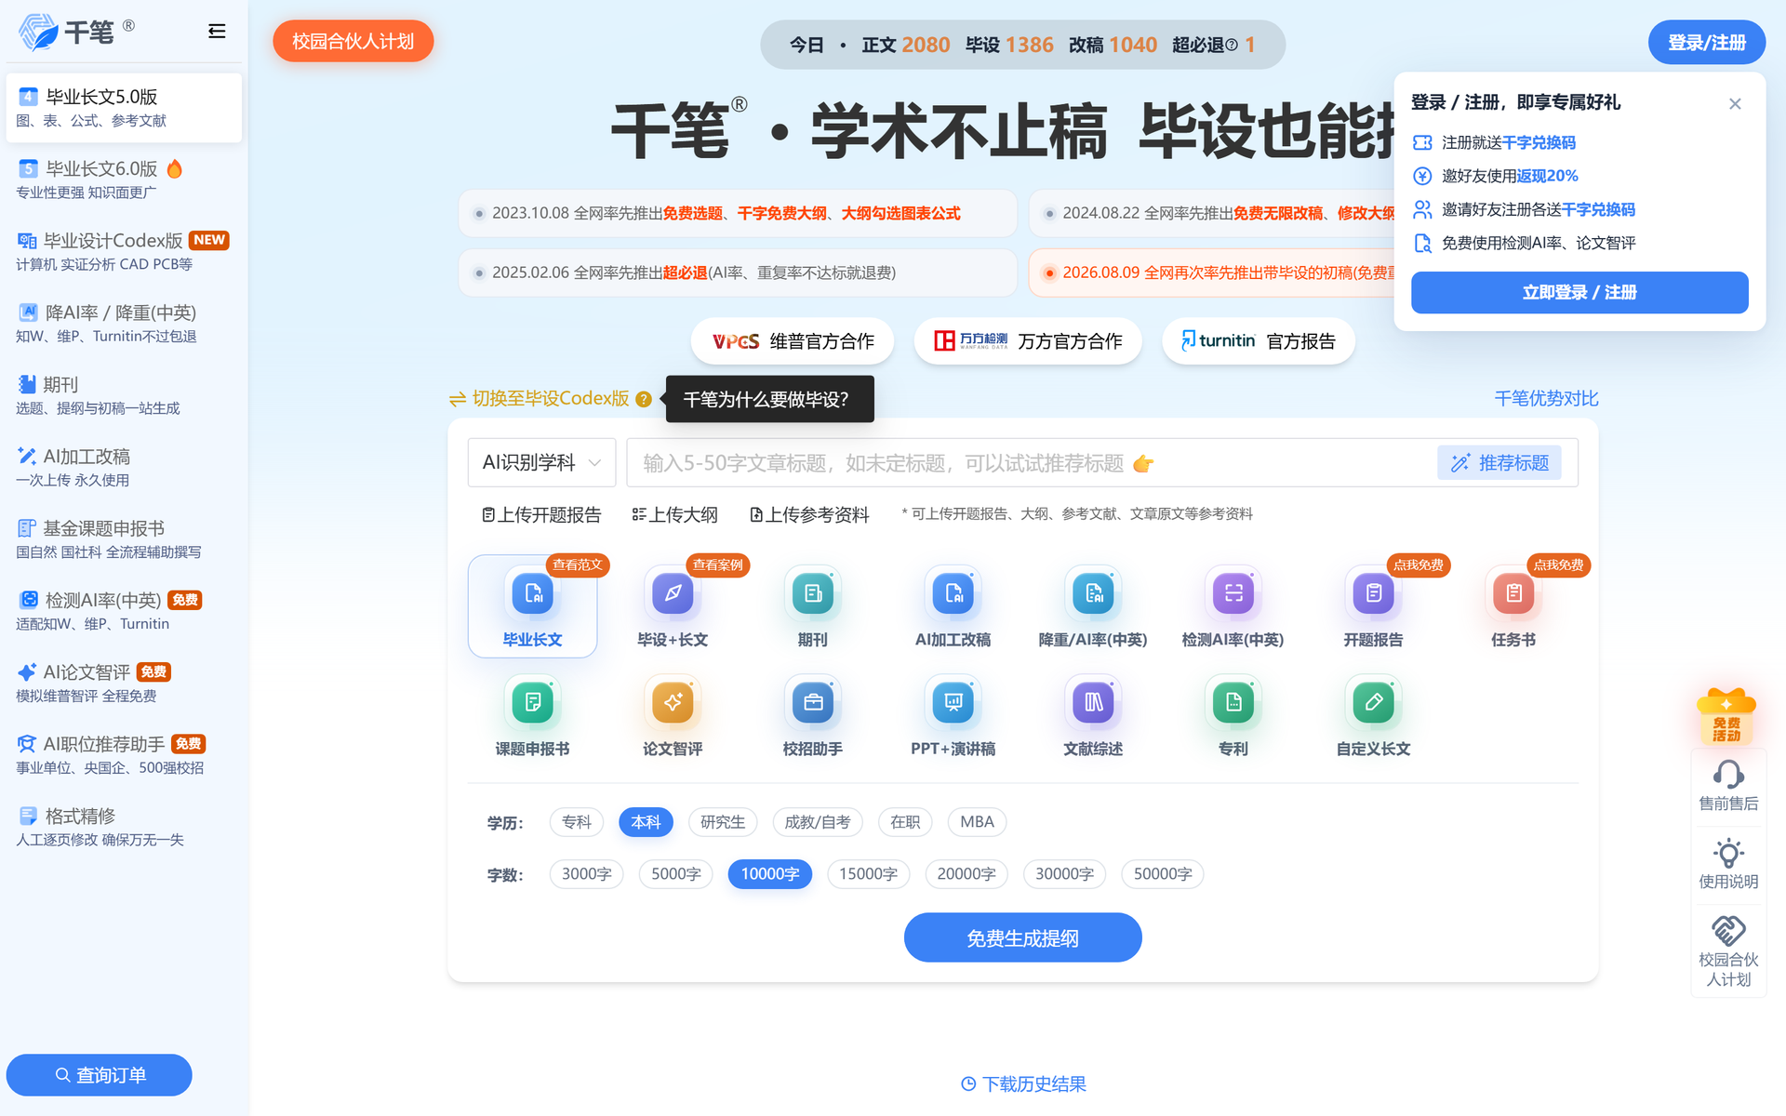Screen dimensions: 1786x1116
Task: Open the AI加工改稿 grid icon
Action: coord(953,606)
